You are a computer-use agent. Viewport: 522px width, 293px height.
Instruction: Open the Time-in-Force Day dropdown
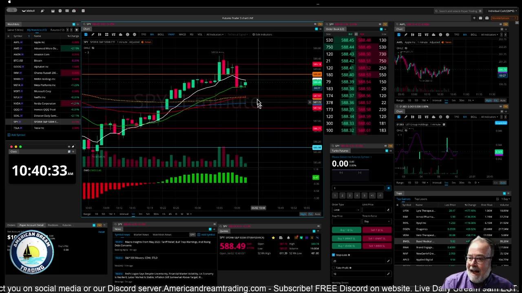(377, 221)
